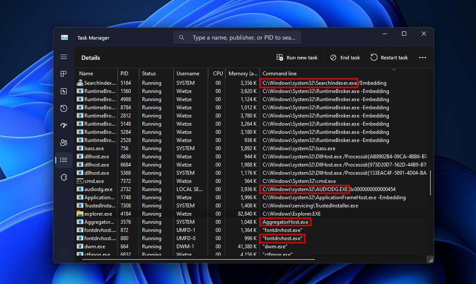Select the Application... process name
Image resolution: width=476 pixels, height=284 pixels.
tap(99, 198)
